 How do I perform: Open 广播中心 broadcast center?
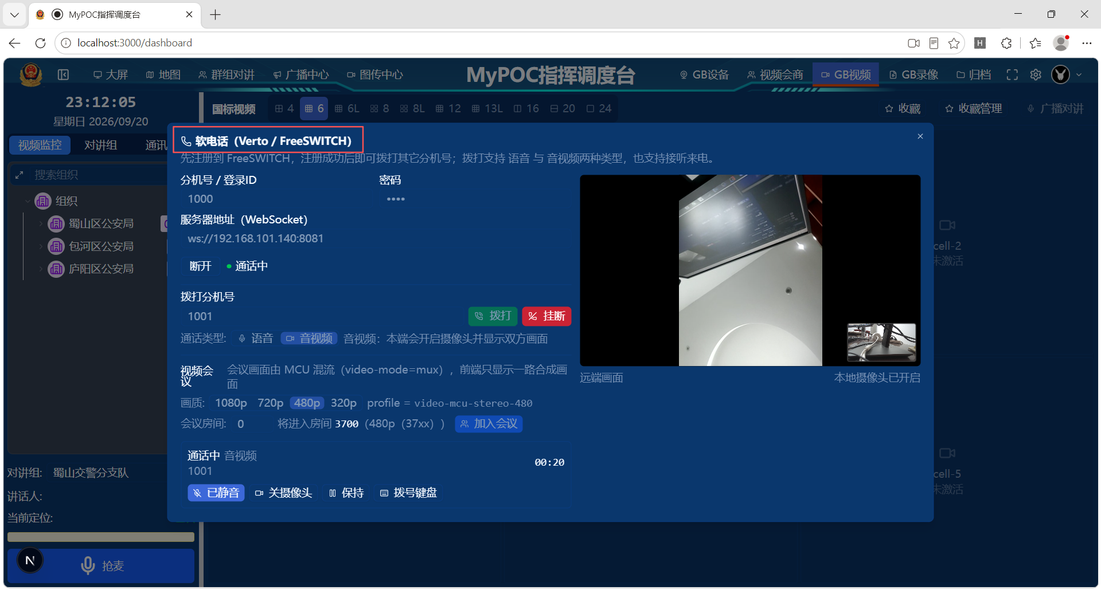(x=301, y=75)
